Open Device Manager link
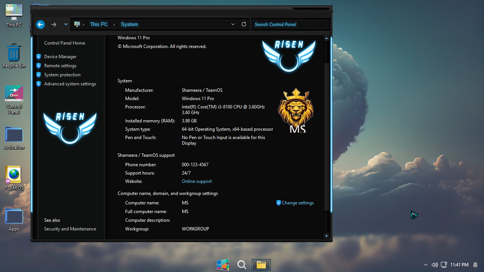The width and height of the screenshot is (484, 272). pos(60,57)
